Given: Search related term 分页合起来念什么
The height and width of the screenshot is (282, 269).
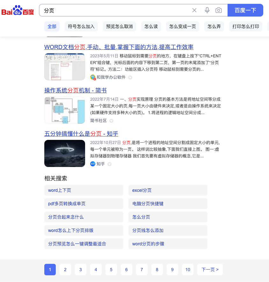Looking at the screenshot, I should pyautogui.click(x=84, y=217).
